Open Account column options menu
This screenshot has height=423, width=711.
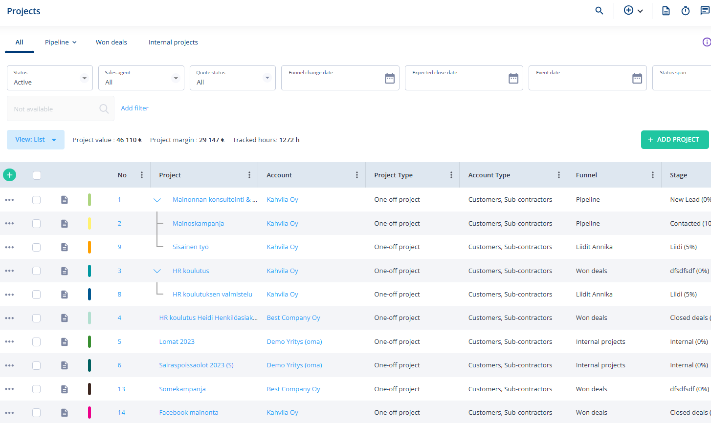pyautogui.click(x=357, y=175)
